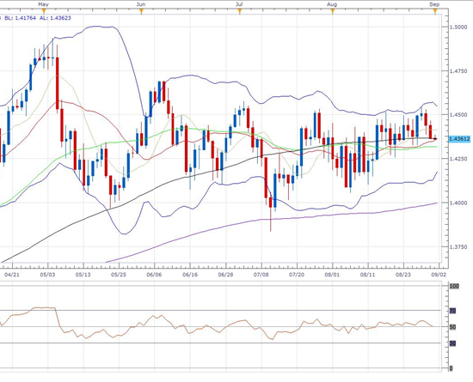Screen dimensions: 473x382
Task: Click the 09/02 date axis label
Action: point(439,275)
